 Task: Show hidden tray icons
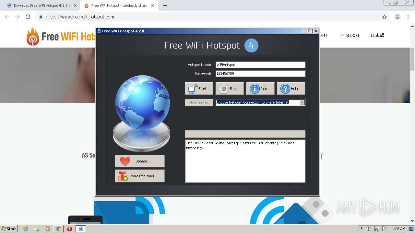(x=362, y=229)
